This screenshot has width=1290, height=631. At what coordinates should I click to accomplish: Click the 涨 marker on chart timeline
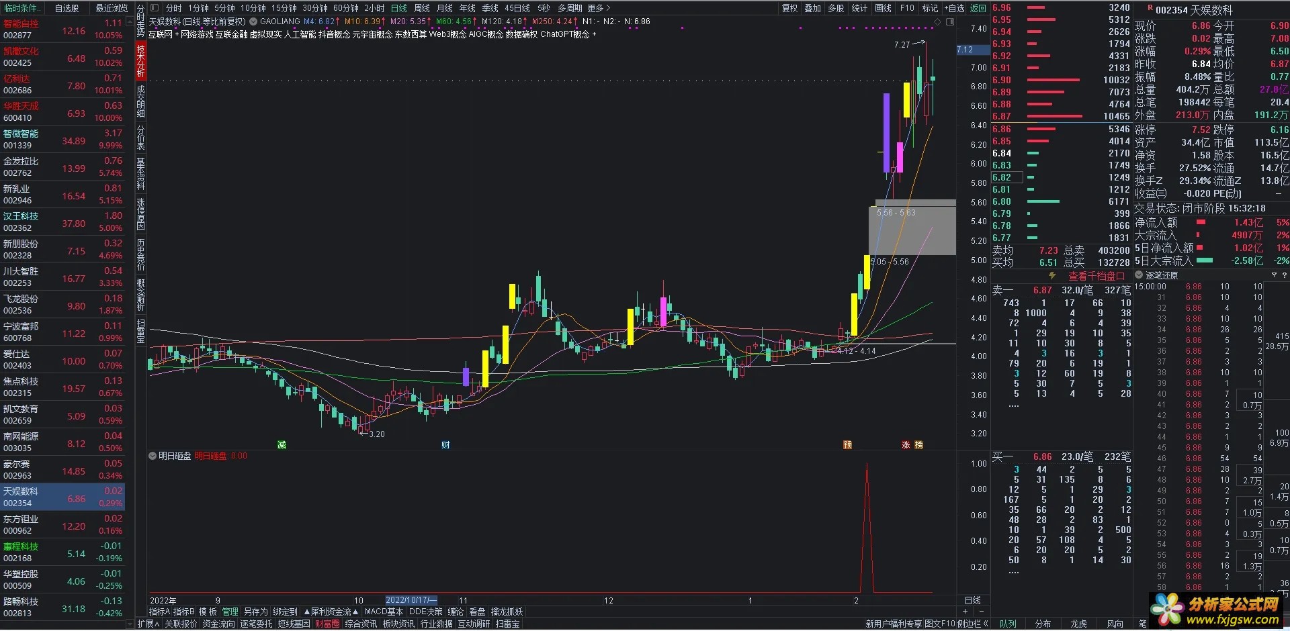pos(906,445)
